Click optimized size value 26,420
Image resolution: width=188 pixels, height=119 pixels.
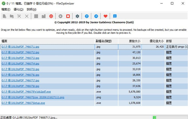[160, 47]
